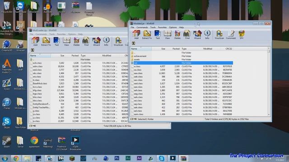Click Delete icon in ModLoader window
The width and height of the screenshot is (289, 162).
[76, 41]
